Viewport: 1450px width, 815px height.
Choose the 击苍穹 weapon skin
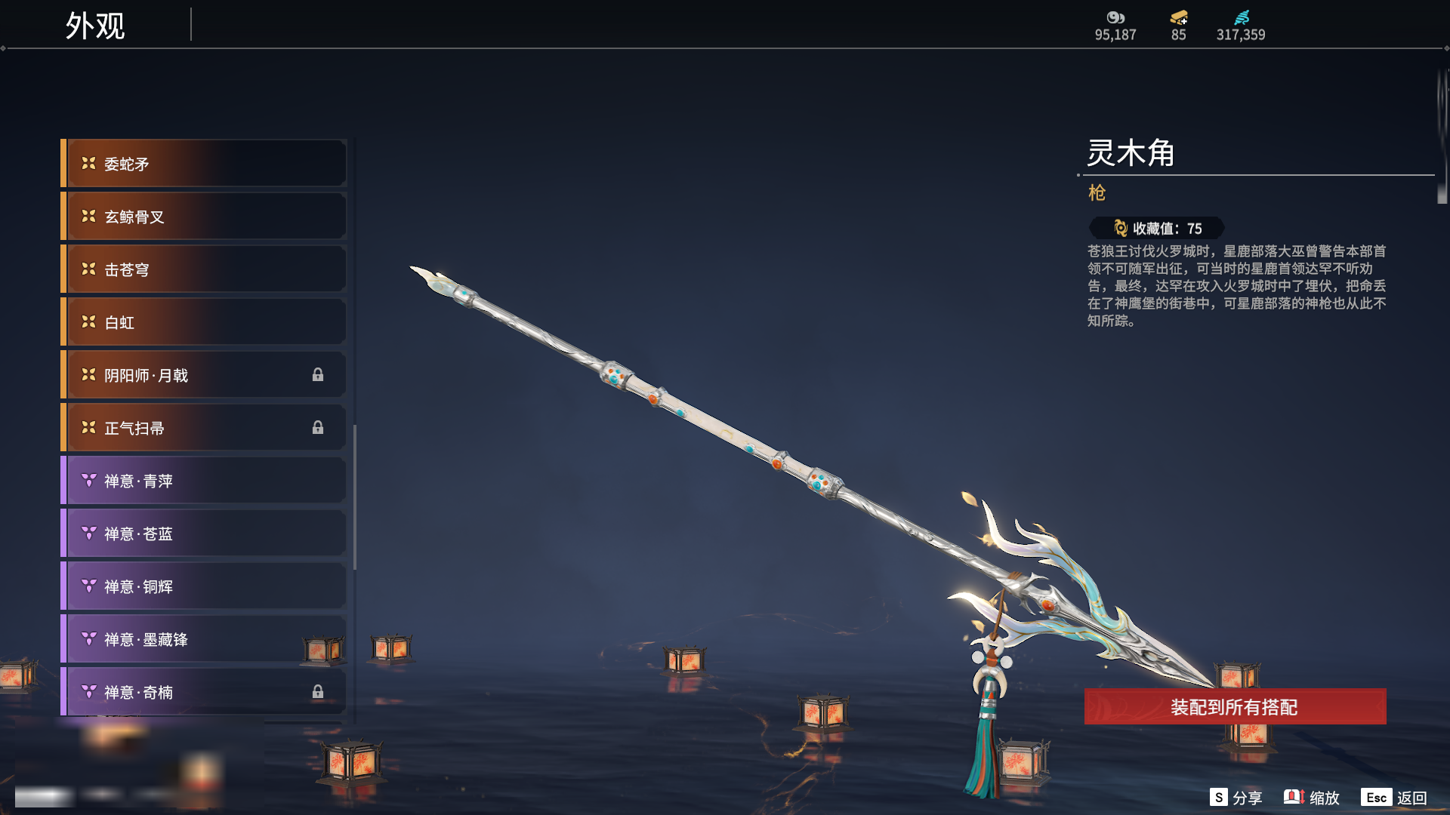pos(204,269)
